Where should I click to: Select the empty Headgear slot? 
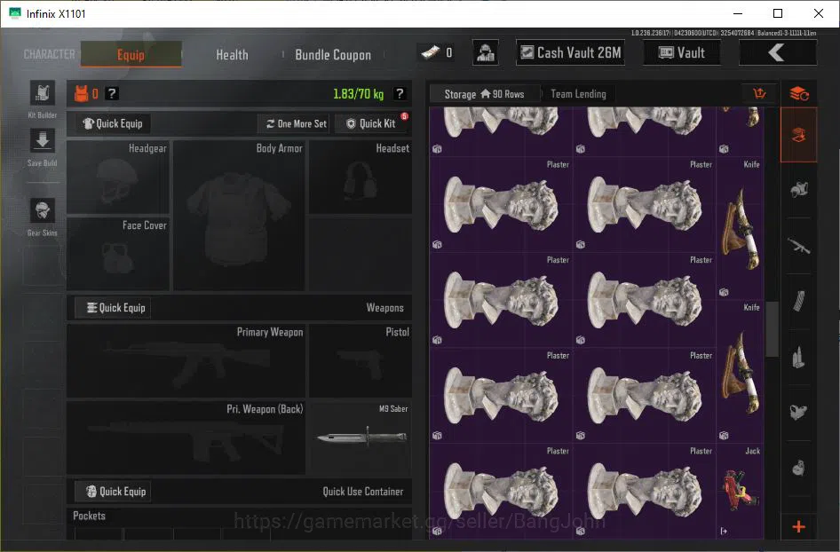[118, 177]
